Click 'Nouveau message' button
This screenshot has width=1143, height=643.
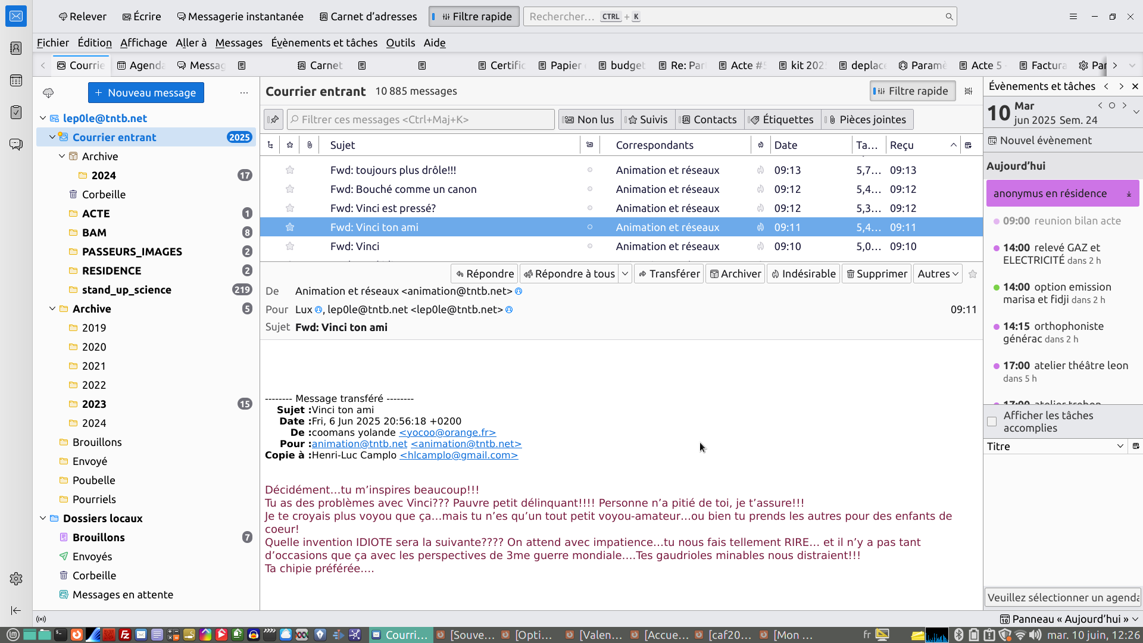(146, 93)
